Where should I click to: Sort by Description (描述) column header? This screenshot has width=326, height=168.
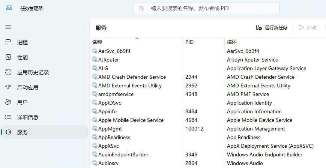tap(275, 42)
